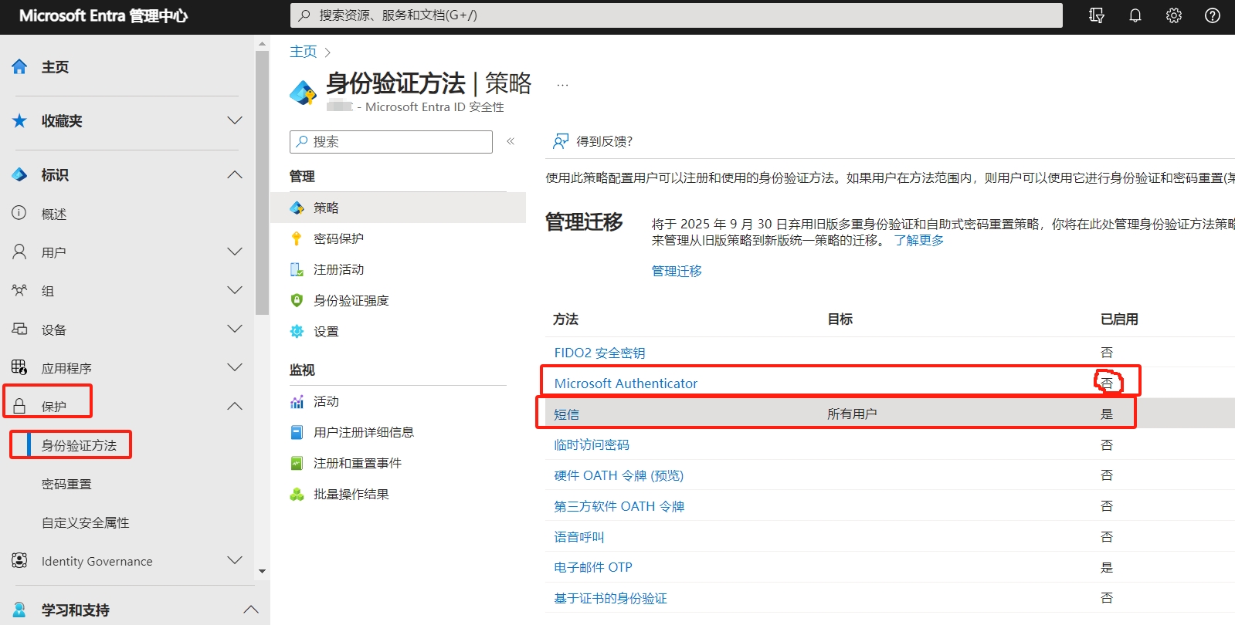Click the 保护 lock icon
This screenshot has width=1235, height=625.
click(x=19, y=406)
